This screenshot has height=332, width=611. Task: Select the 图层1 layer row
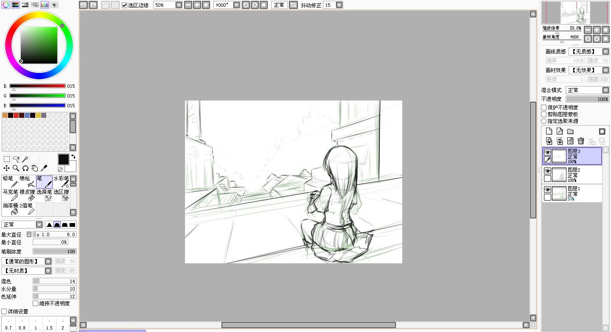572,193
